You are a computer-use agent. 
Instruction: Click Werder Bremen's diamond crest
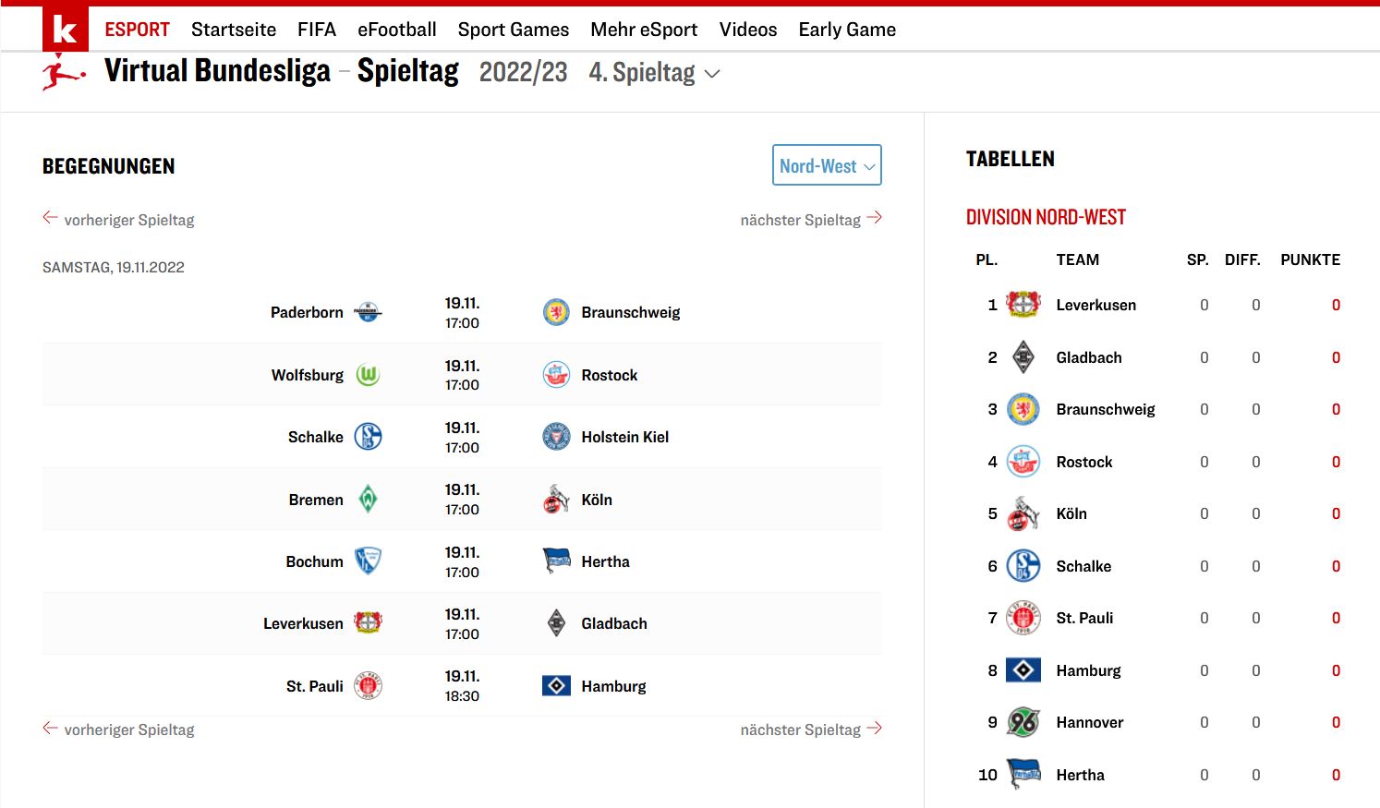pyautogui.click(x=368, y=500)
